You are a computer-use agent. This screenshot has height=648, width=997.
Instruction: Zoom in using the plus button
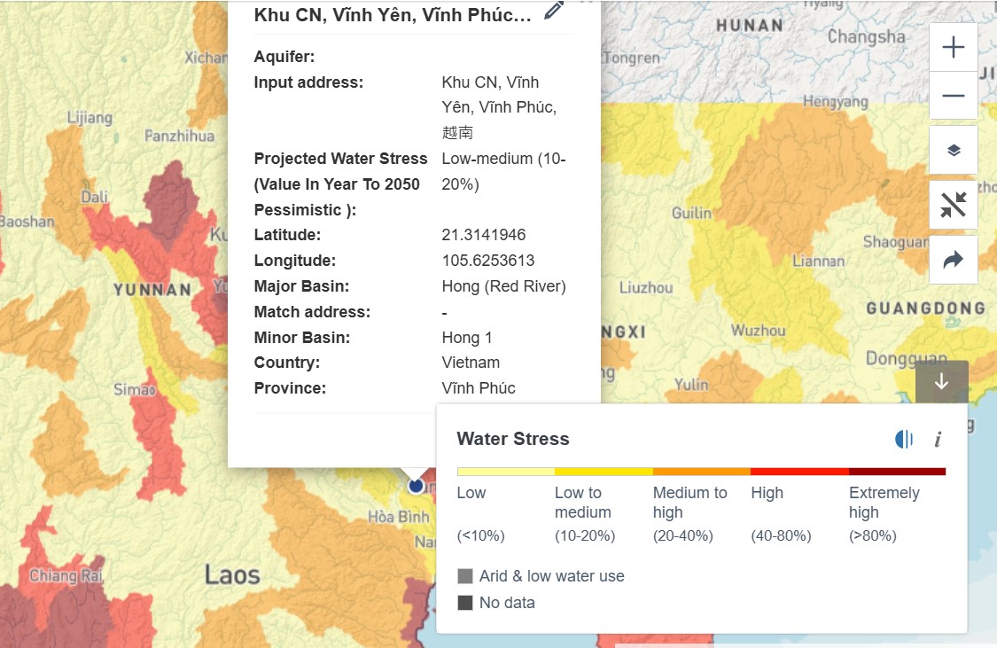[x=953, y=47]
